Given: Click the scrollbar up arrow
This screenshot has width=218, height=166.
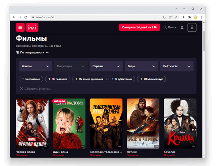Looking at the screenshot, I should (x=204, y=22).
